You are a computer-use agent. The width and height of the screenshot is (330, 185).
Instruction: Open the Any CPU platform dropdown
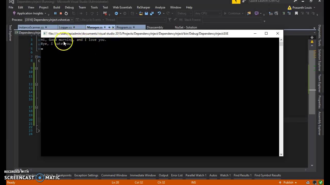(x=220, y=13)
